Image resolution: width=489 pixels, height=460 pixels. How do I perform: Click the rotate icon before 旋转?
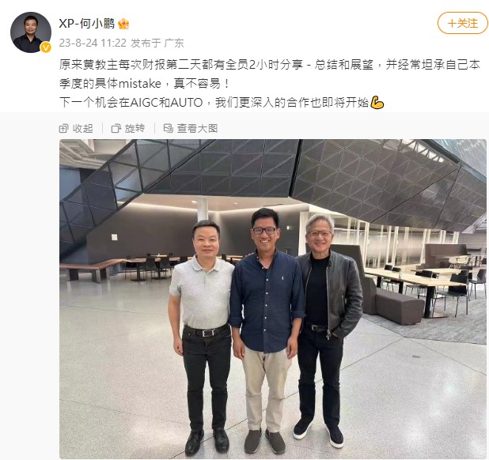pos(116,128)
